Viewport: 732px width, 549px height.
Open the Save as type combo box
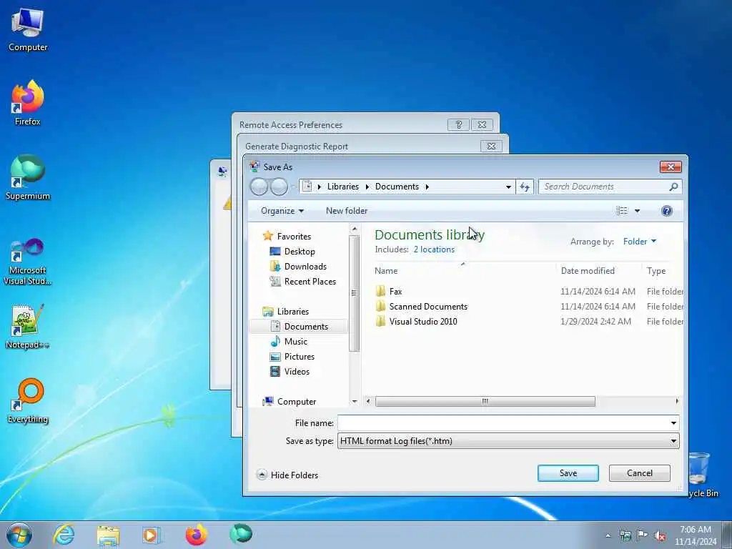click(x=508, y=441)
